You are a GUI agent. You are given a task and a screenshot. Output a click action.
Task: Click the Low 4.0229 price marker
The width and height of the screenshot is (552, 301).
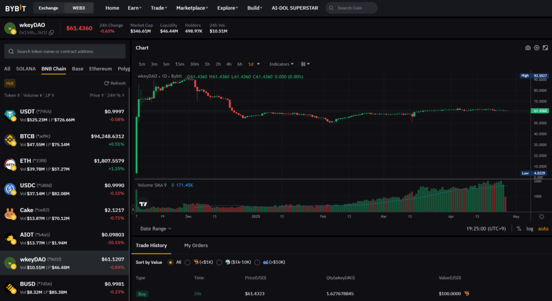pyautogui.click(x=534, y=173)
